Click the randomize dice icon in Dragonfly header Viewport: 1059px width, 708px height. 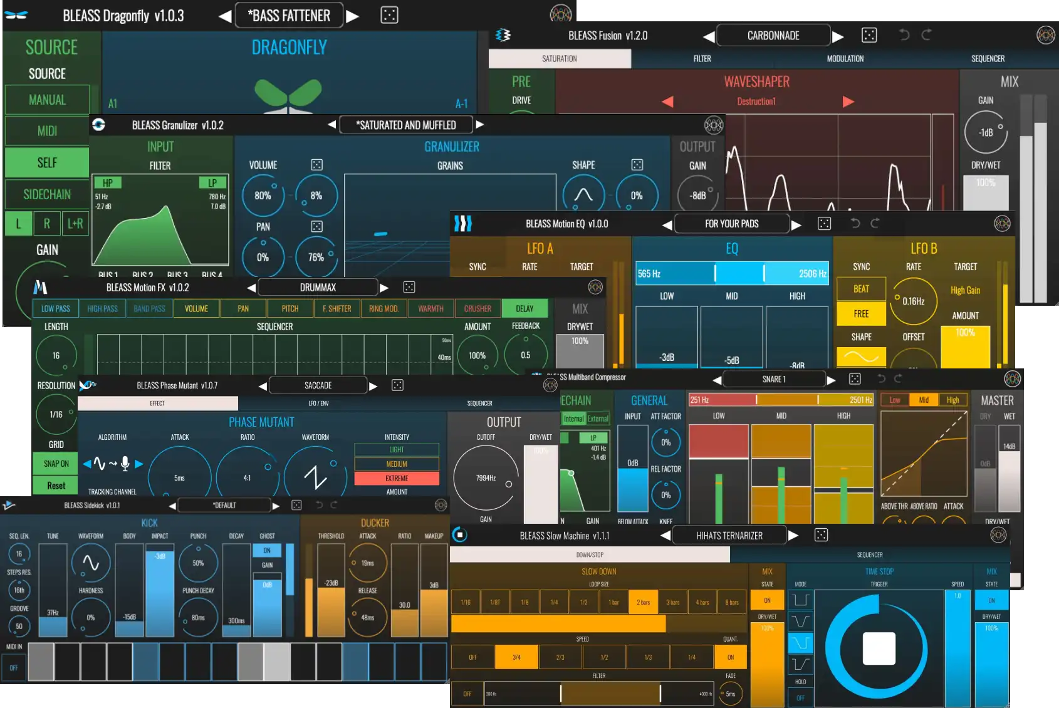389,16
